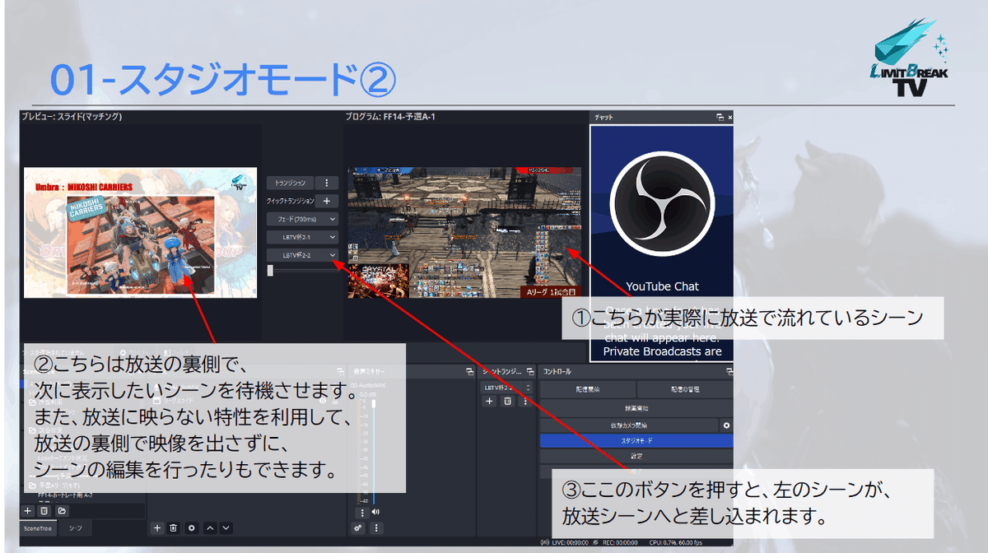Click the クイックトランジション label
This screenshot has height=553, width=988.
click(x=291, y=201)
